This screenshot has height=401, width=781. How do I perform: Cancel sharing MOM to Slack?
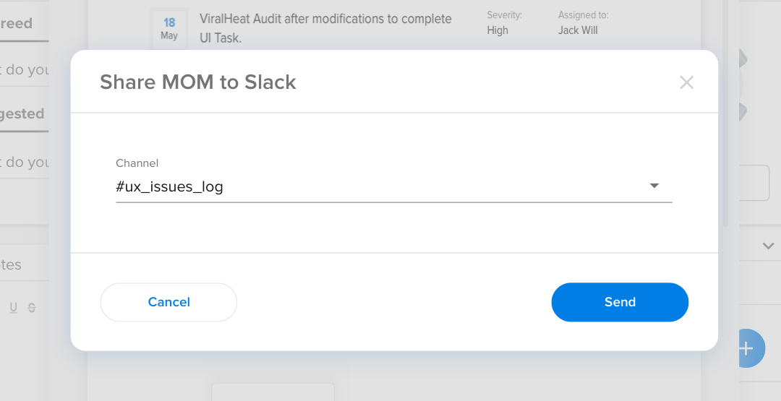(x=168, y=302)
